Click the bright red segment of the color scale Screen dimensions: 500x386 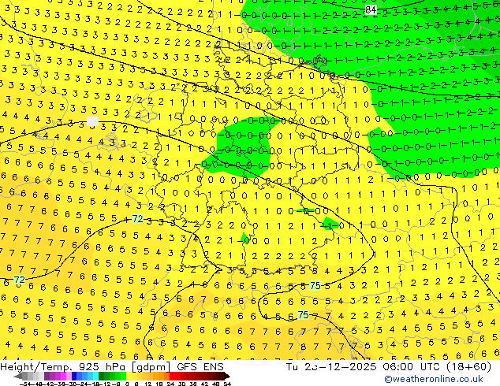point(172,376)
